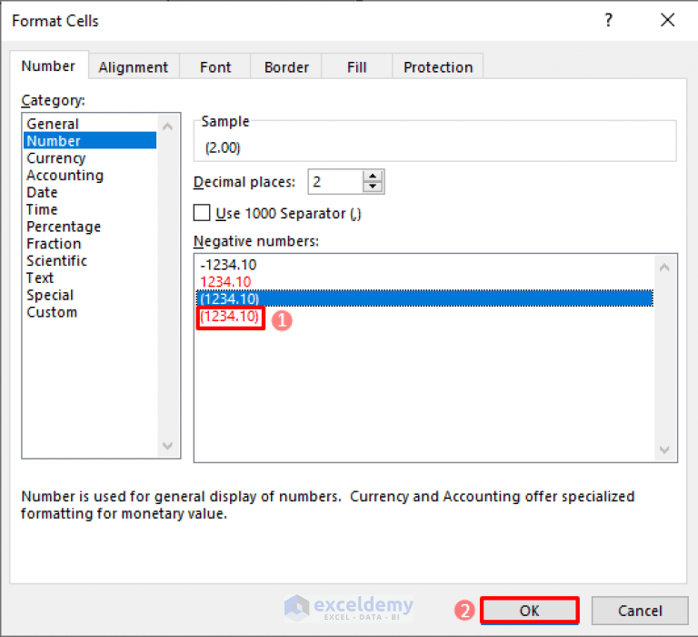Confirm with the OK button
This screenshot has height=637, width=698.
click(x=529, y=611)
